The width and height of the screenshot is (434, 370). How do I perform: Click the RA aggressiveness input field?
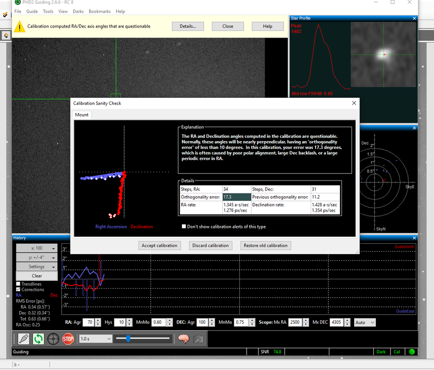pos(88,322)
